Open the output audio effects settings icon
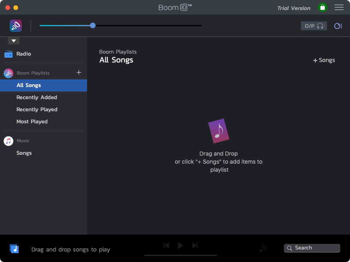The image size is (350, 262). tap(337, 25)
